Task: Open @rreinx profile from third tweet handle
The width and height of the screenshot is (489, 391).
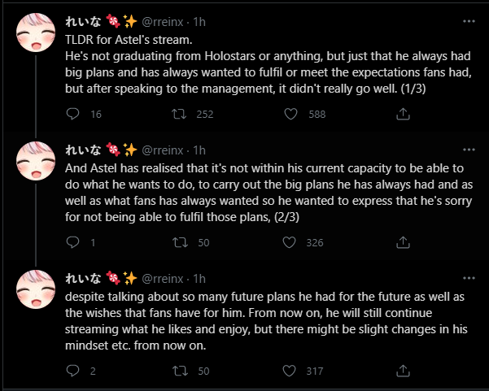Action: 163,279
